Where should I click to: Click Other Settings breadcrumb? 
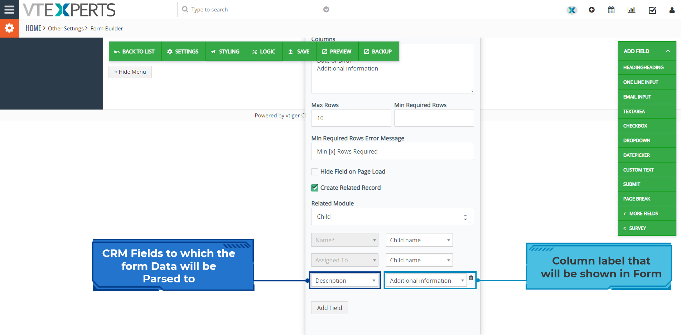tap(66, 28)
